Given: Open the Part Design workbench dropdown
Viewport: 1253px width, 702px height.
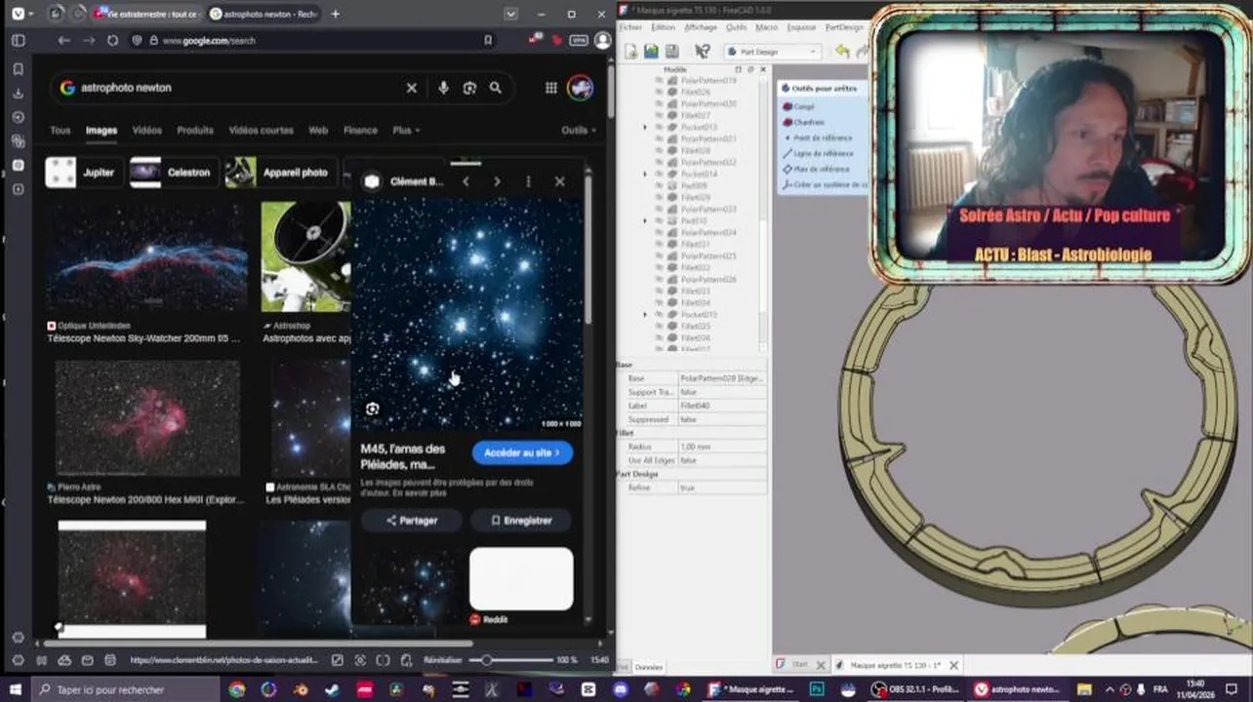Looking at the screenshot, I should point(772,52).
